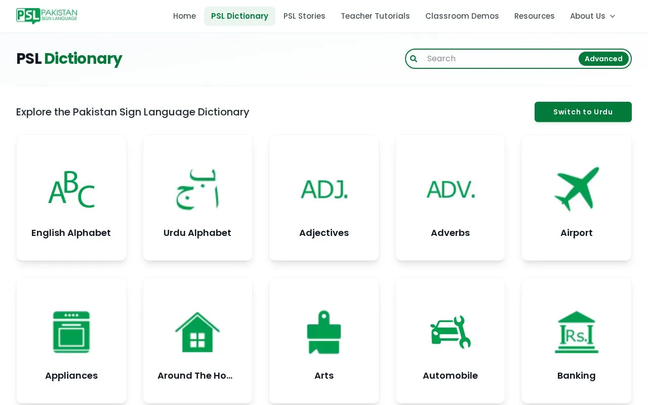The height and width of the screenshot is (405, 648).
Task: Open PSL Stories from the navigation
Action: tap(304, 16)
